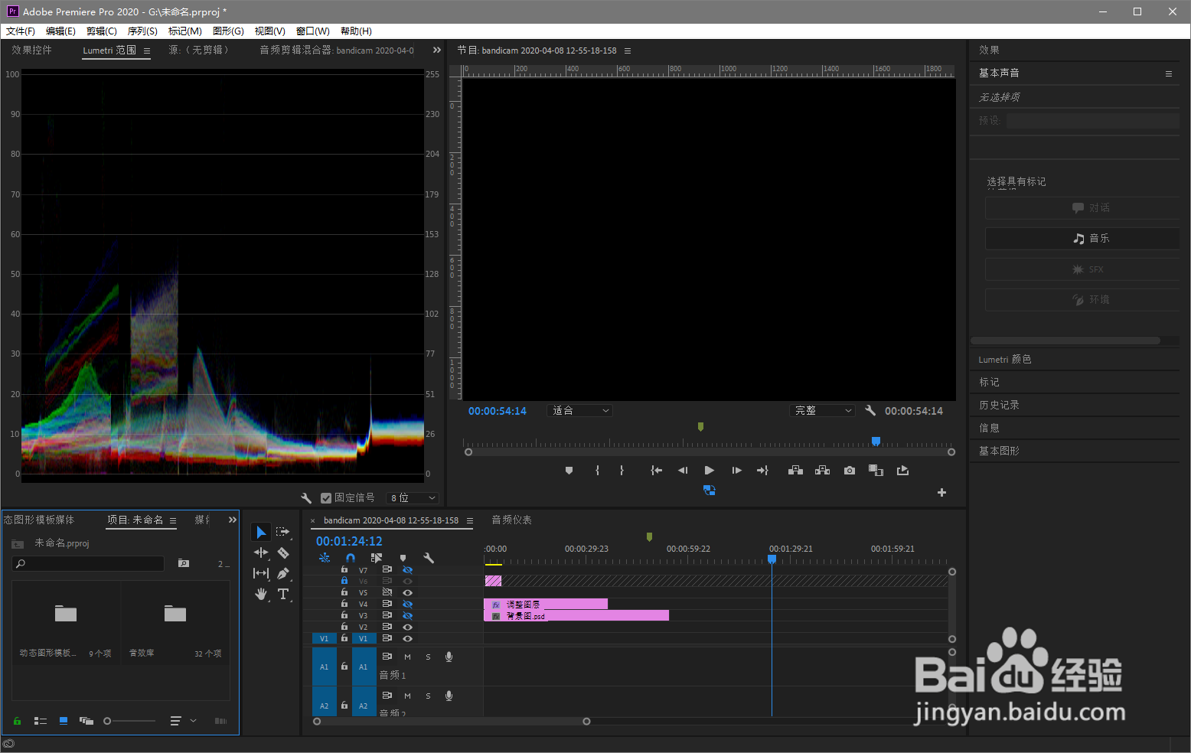The image size is (1191, 753).
Task: Toggle V5 track output eye
Action: [408, 592]
